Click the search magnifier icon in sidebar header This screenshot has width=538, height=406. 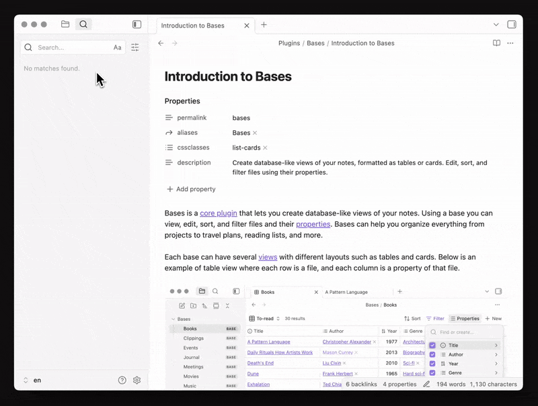pos(83,24)
